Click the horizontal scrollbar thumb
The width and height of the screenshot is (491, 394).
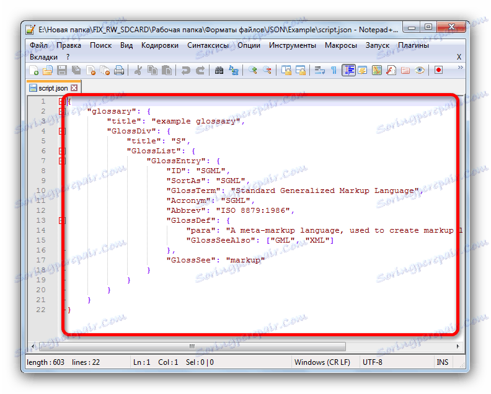coord(192,346)
